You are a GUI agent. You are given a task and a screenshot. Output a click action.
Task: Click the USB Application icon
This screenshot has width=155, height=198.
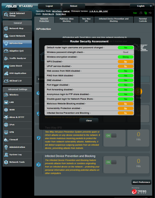pyautogui.click(x=6, y=73)
